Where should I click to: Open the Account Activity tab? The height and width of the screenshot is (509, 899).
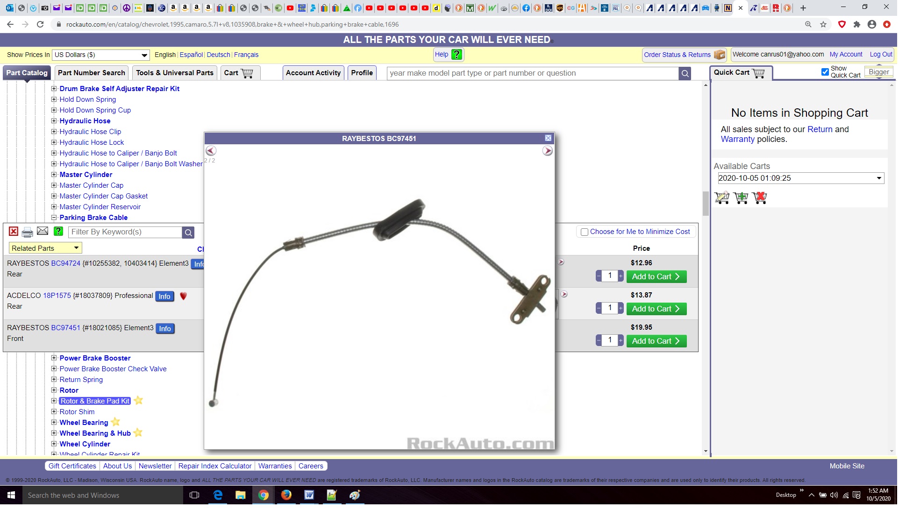314,73
